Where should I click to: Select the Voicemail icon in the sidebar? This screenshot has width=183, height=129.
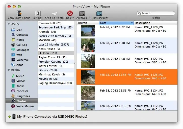click(13, 60)
